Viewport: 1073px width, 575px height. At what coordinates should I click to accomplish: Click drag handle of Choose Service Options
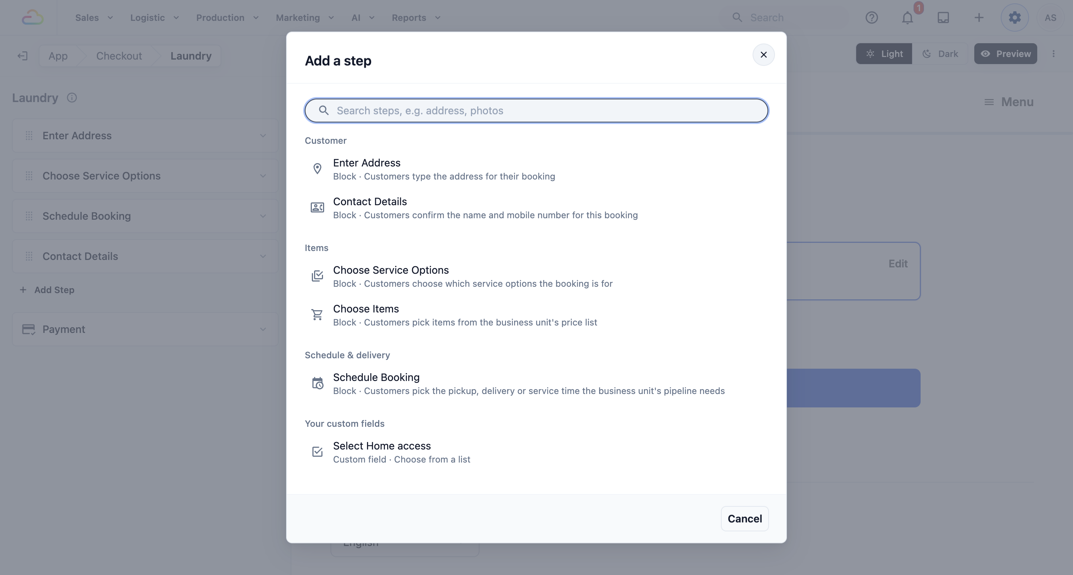29,176
